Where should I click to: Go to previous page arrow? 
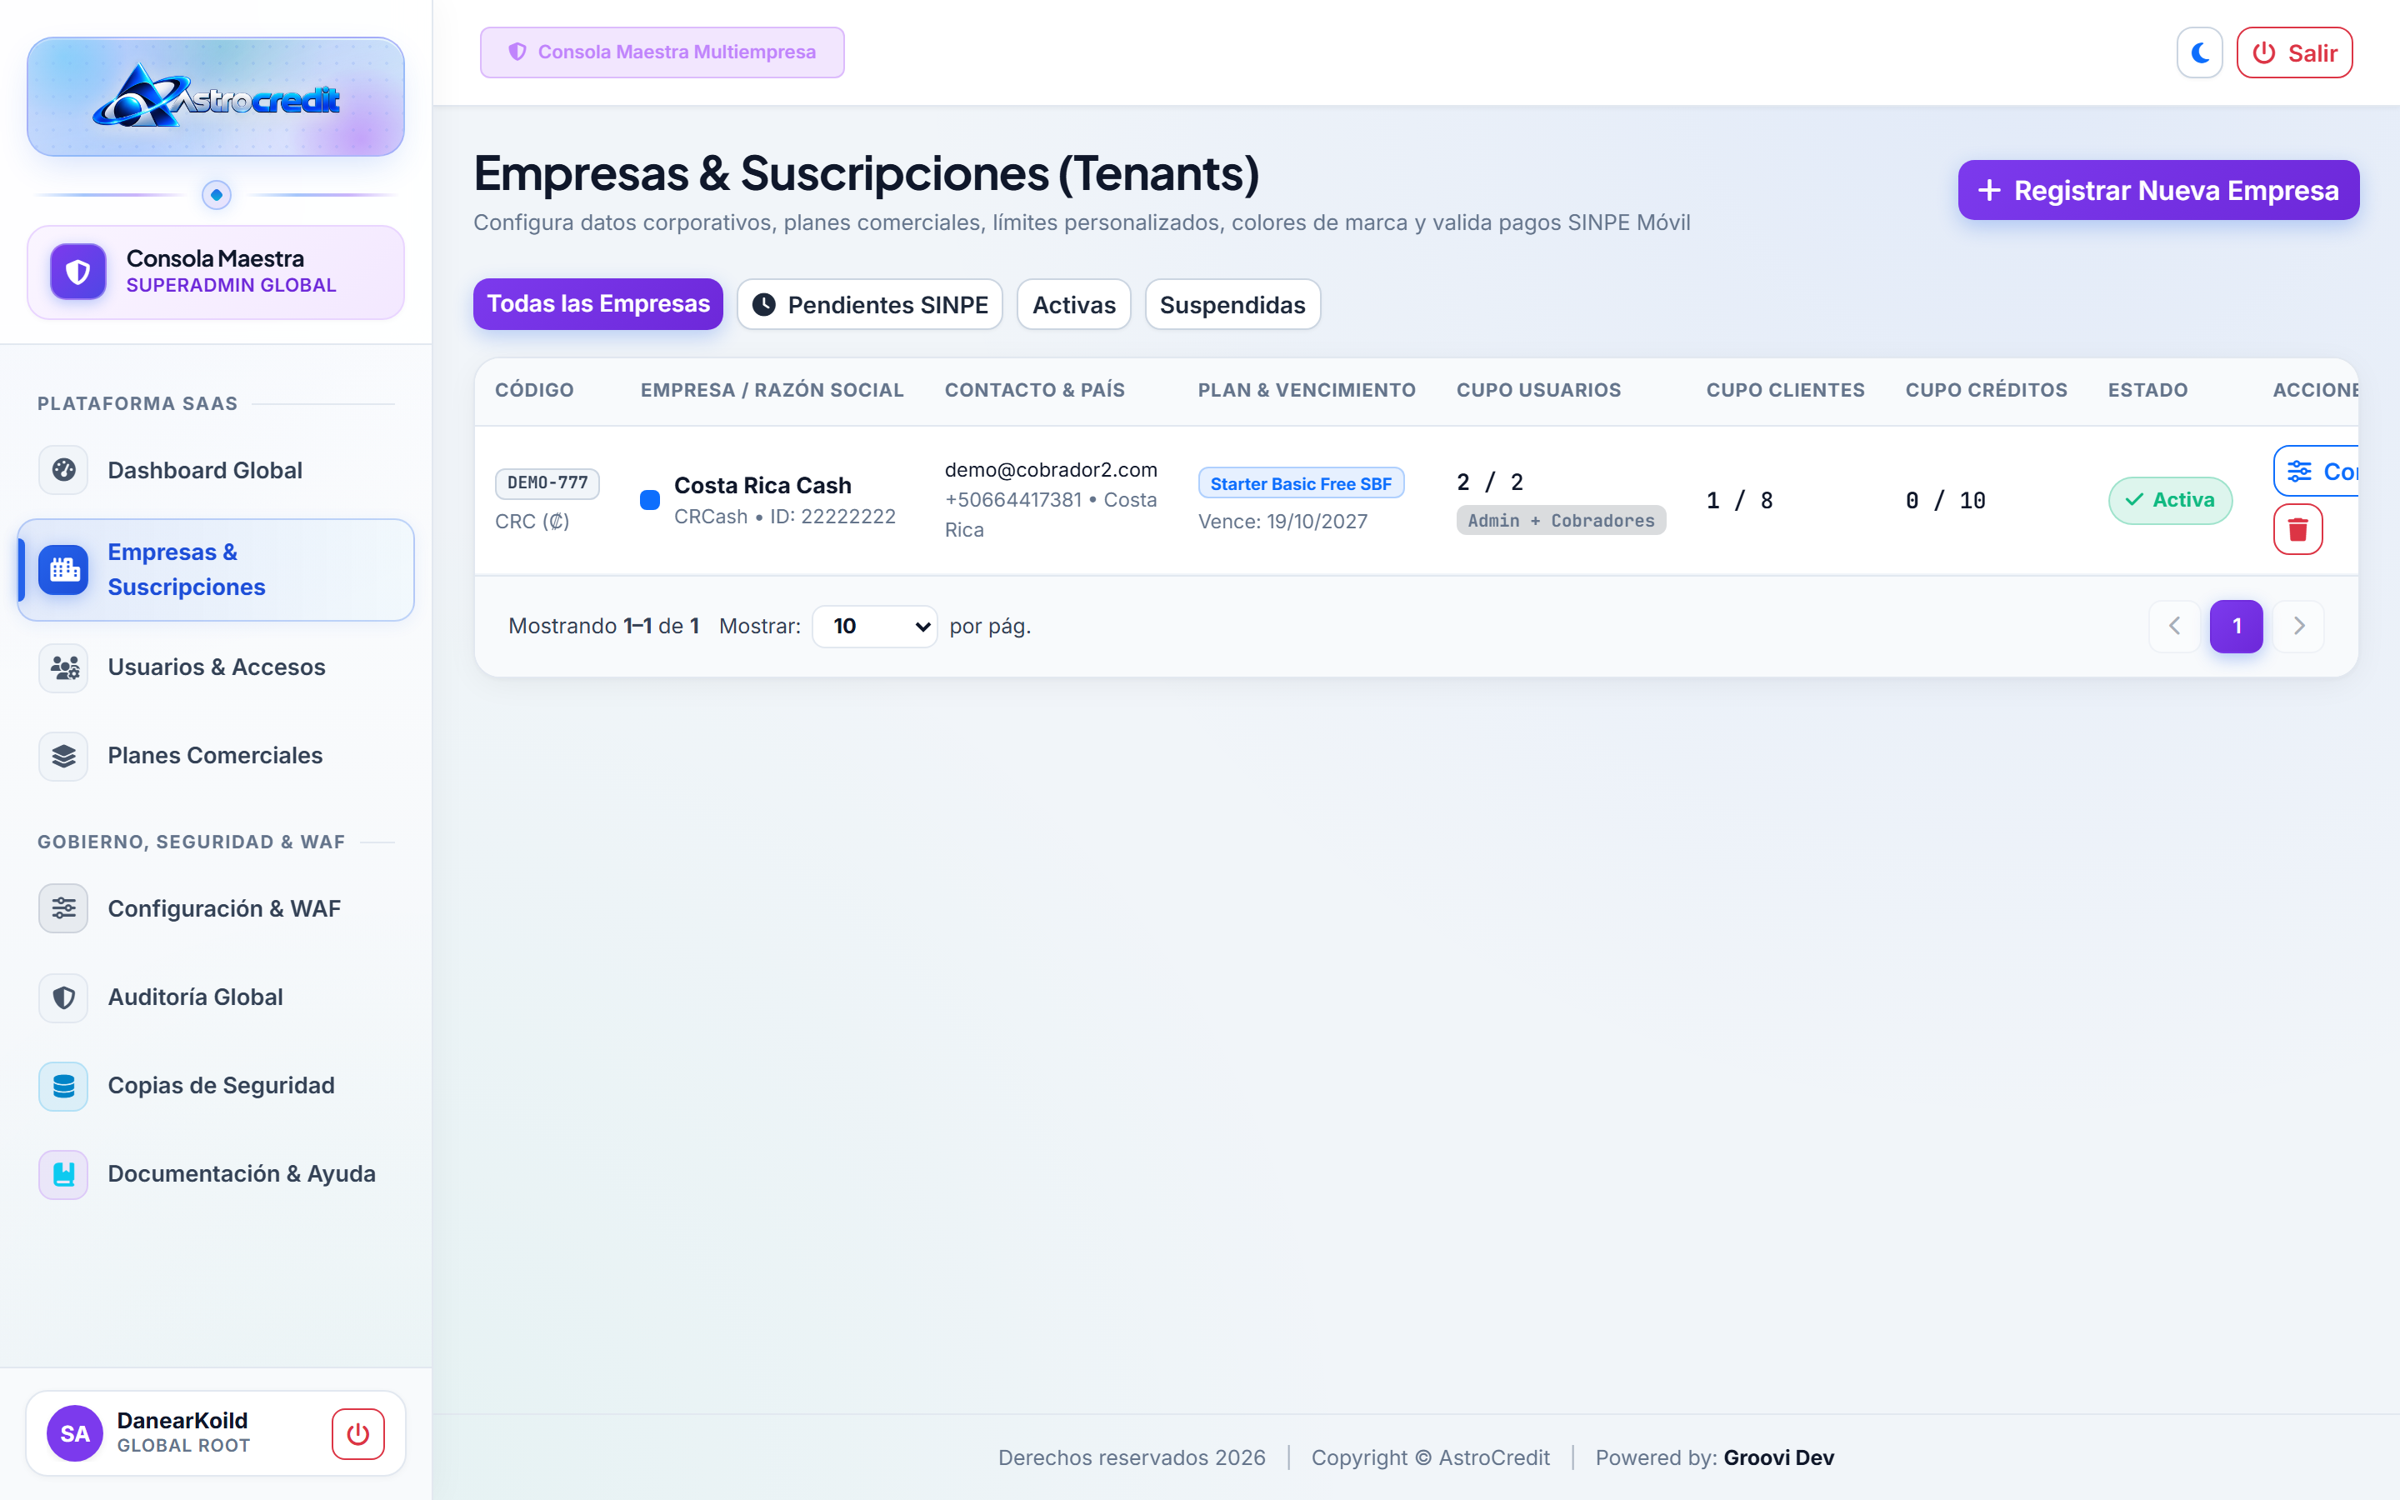tap(2174, 626)
